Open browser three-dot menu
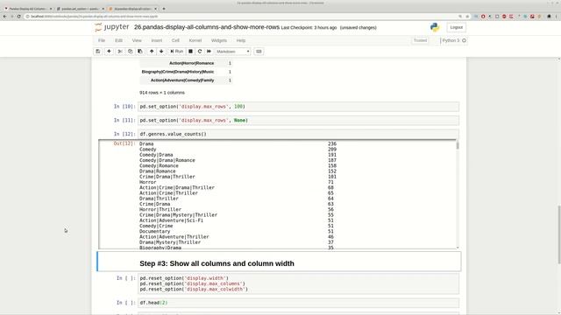The image size is (561, 315). pyautogui.click(x=557, y=17)
